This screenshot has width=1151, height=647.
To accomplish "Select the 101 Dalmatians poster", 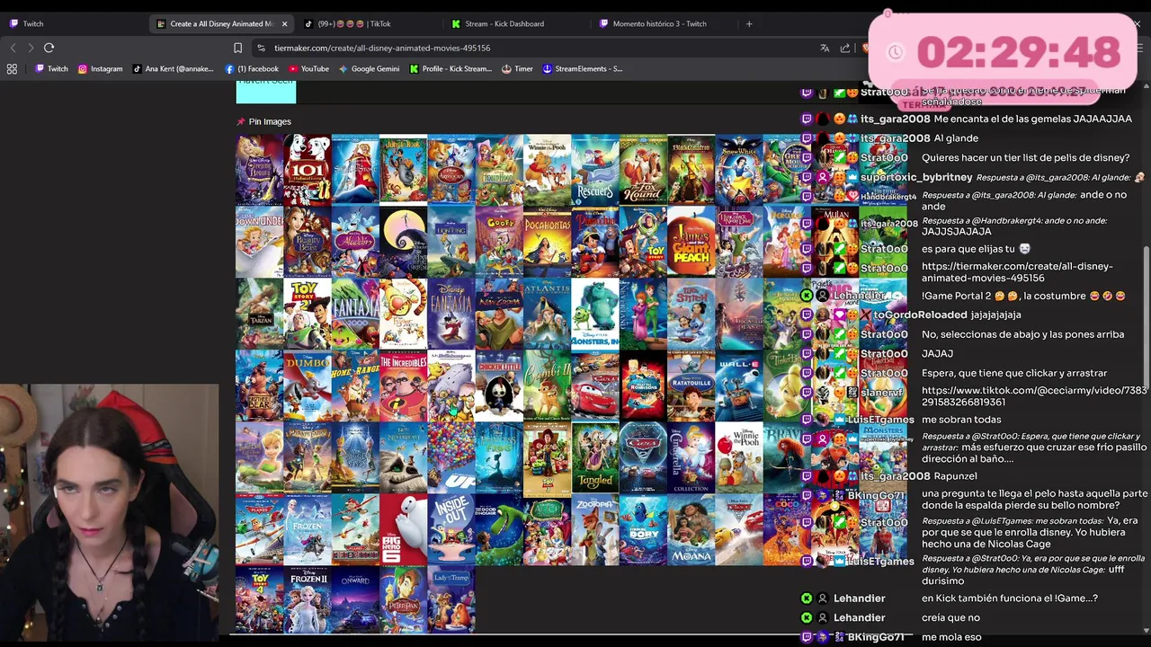I will [x=308, y=170].
